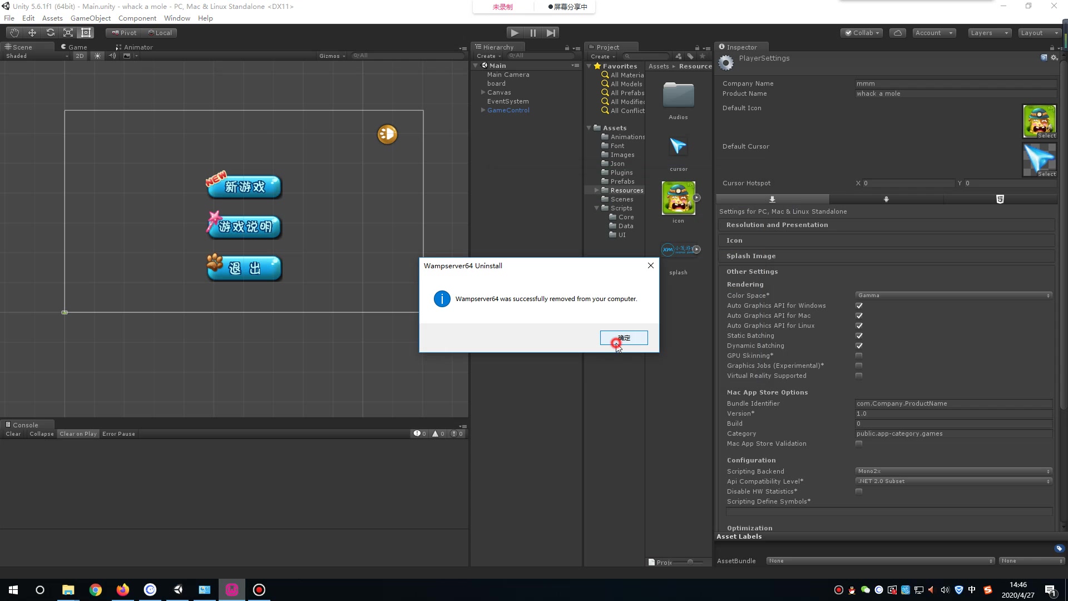The height and width of the screenshot is (601, 1068).
Task: Toggle scene lighting sun icon
Action: coord(97,56)
